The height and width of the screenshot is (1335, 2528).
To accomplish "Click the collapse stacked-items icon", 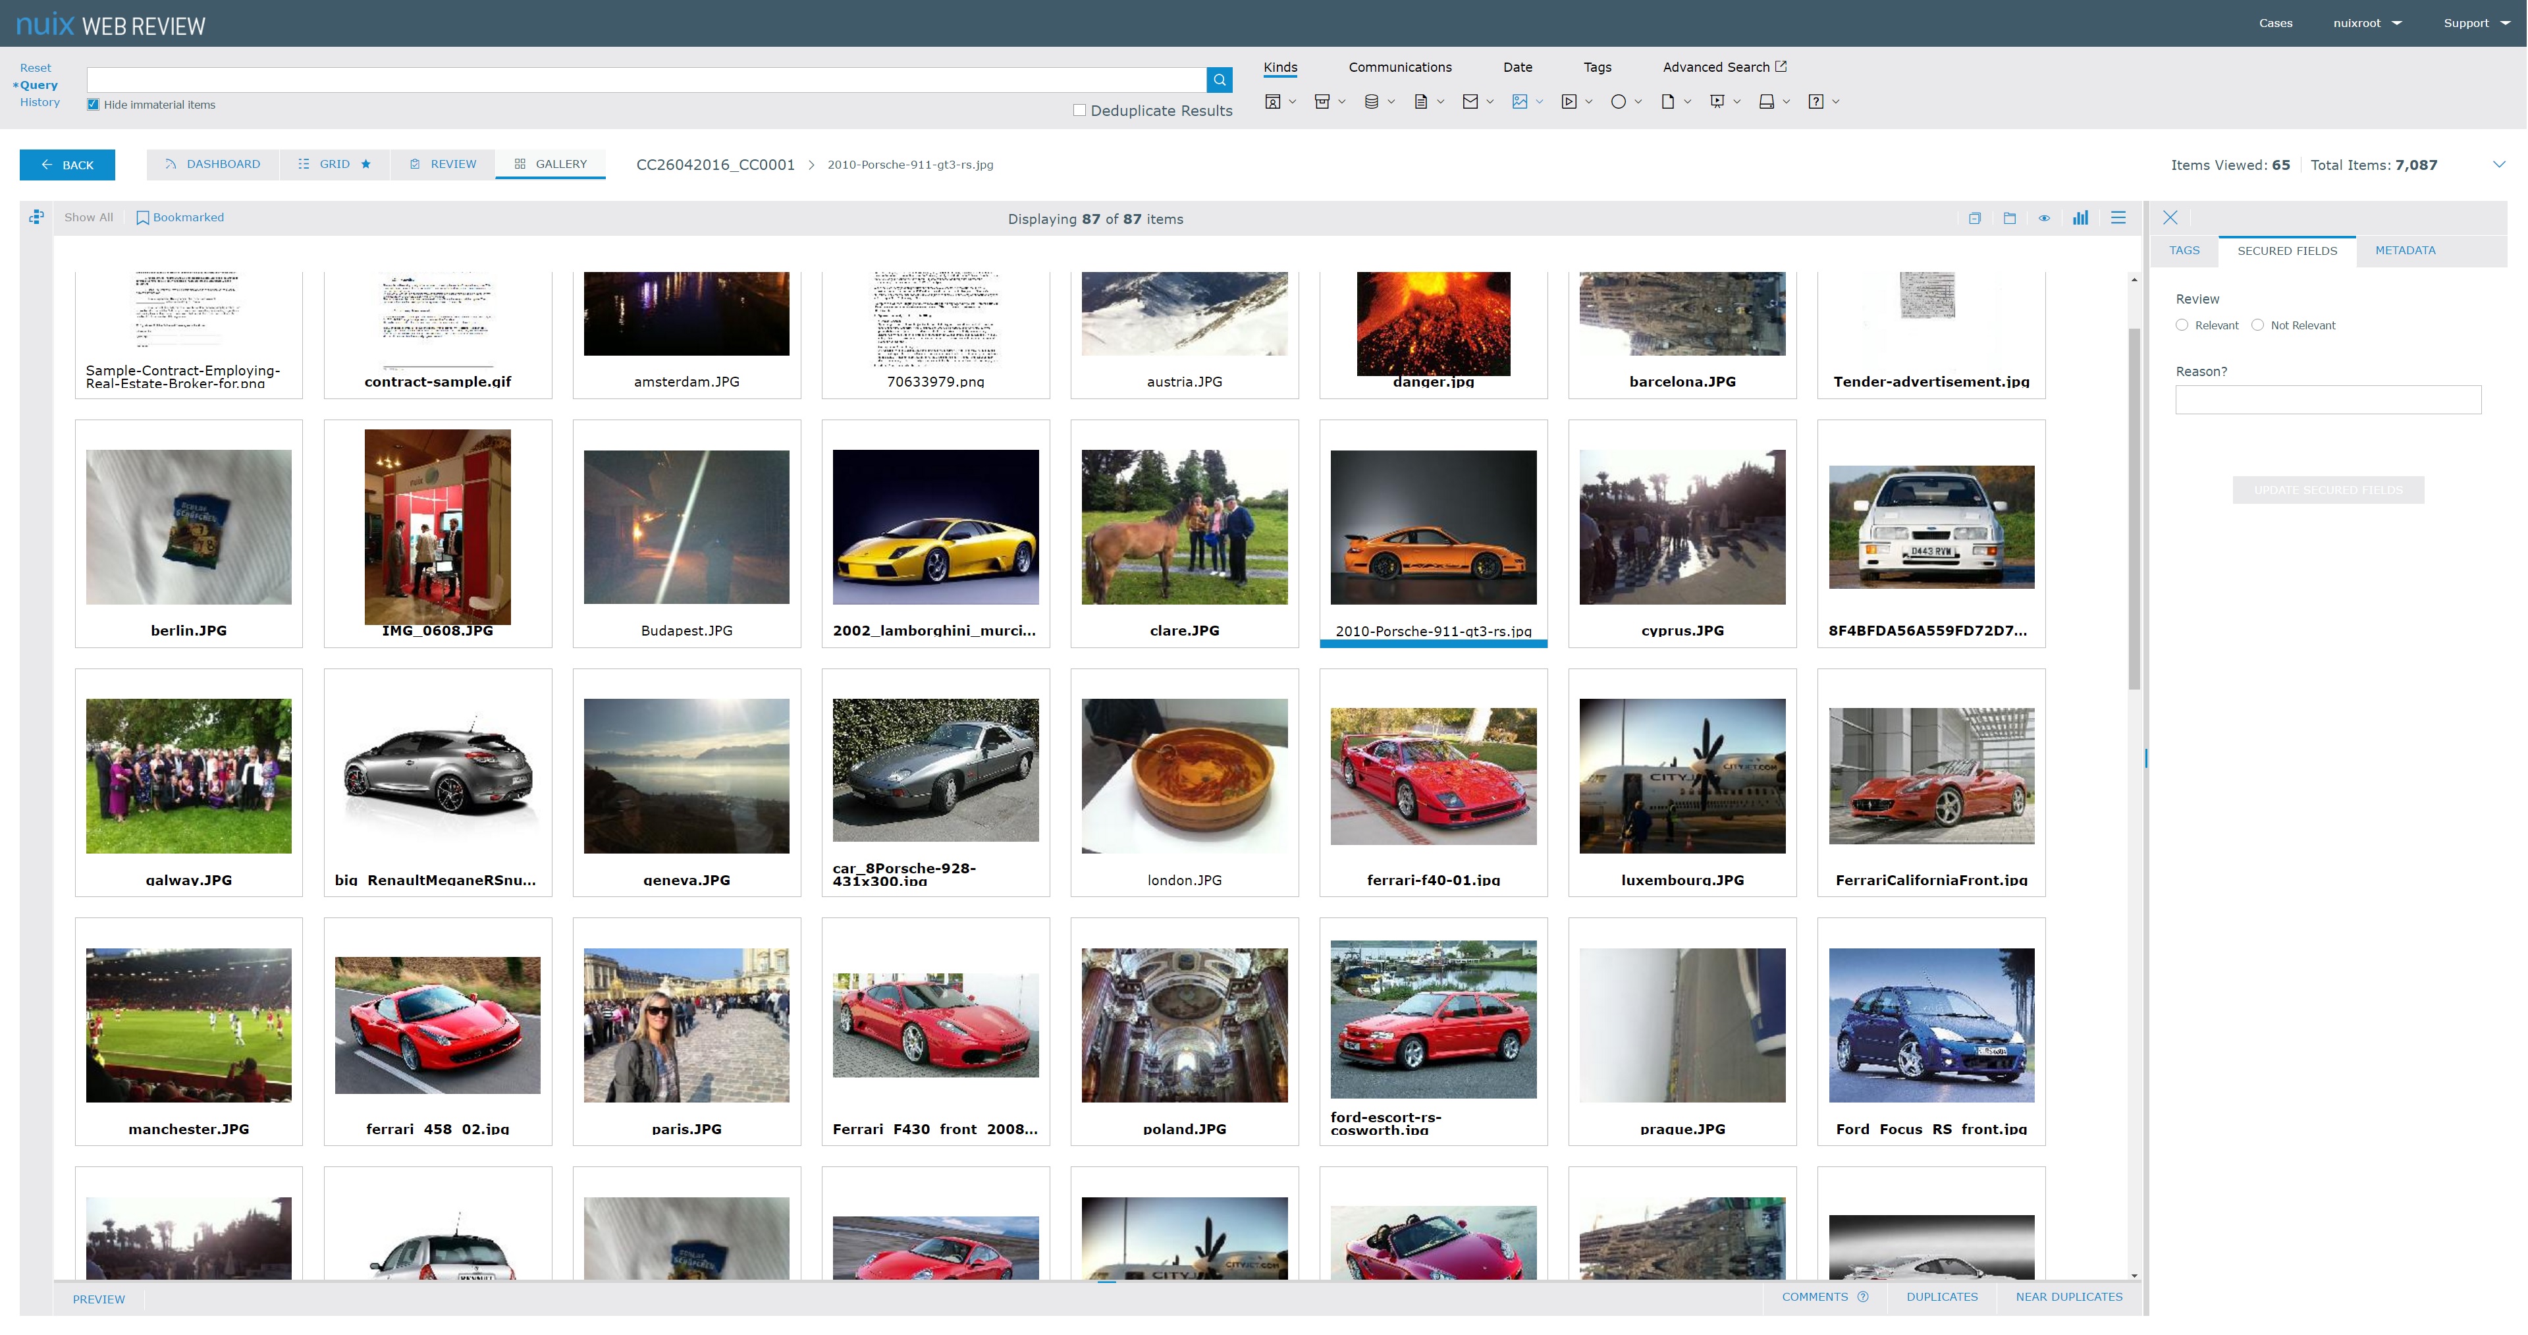I will point(1974,218).
